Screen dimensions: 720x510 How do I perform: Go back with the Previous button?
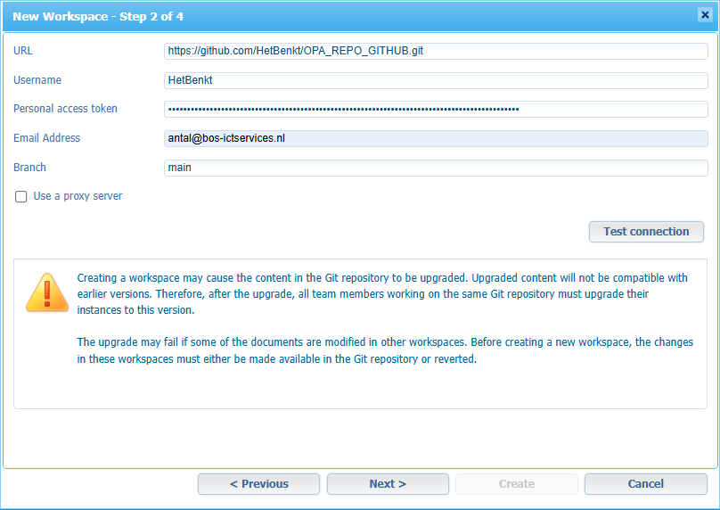(x=259, y=484)
